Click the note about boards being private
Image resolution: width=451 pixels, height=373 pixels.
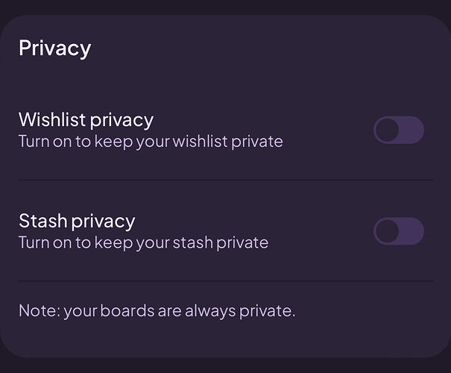click(x=157, y=310)
